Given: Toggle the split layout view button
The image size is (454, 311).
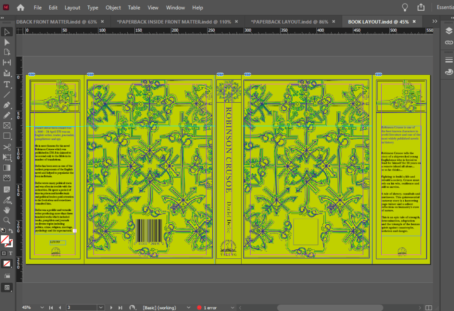Looking at the screenshot, I should [428, 307].
